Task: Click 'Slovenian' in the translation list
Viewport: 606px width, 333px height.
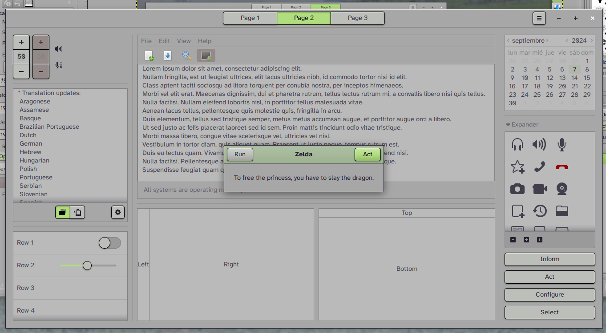Action: coord(33,194)
